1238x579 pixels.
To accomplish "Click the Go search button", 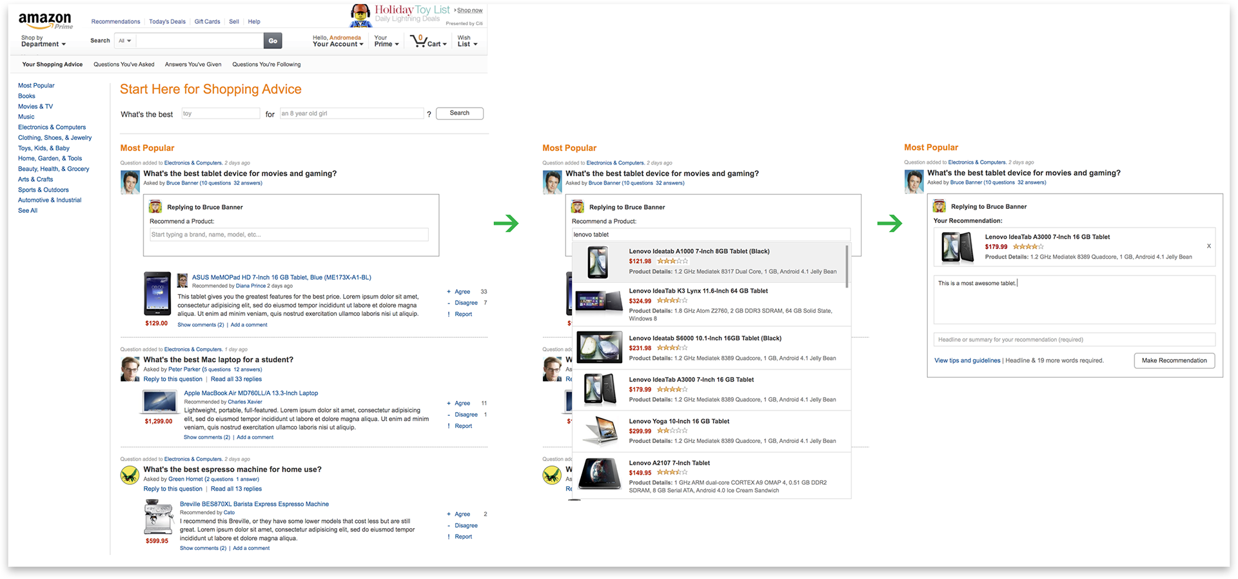I will 273,41.
